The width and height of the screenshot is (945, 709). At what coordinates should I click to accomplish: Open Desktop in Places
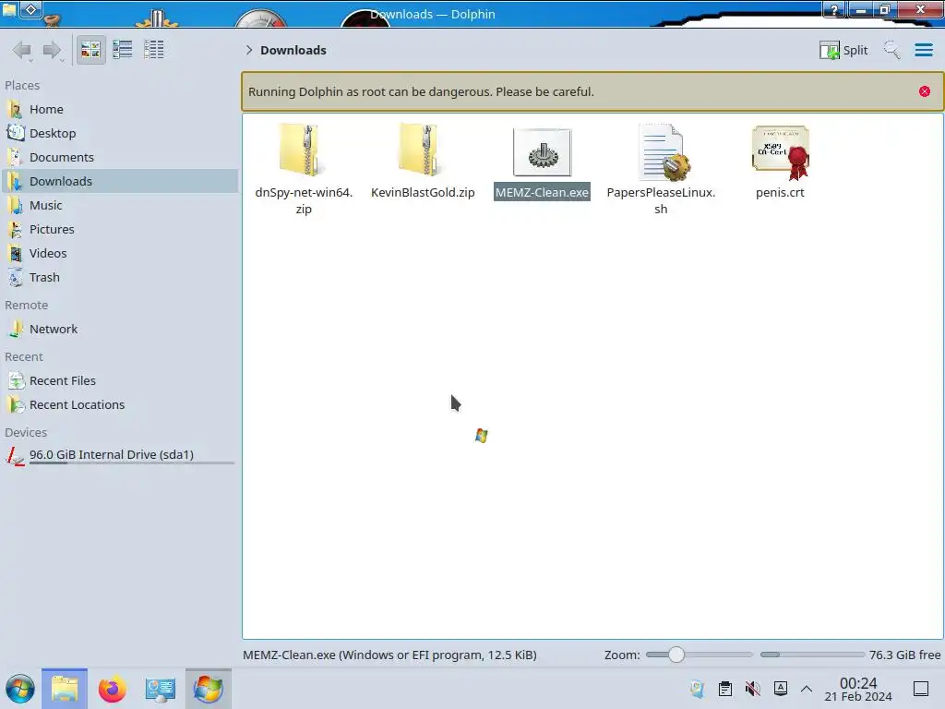[x=120, y=133]
